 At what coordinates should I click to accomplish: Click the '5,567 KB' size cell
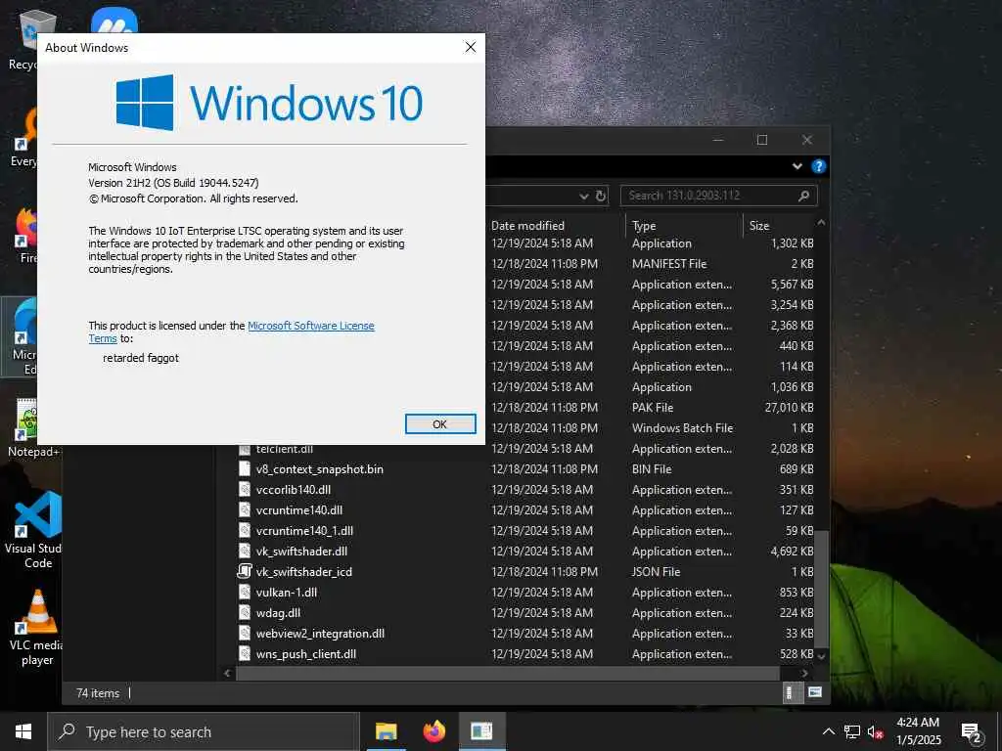pos(792,285)
